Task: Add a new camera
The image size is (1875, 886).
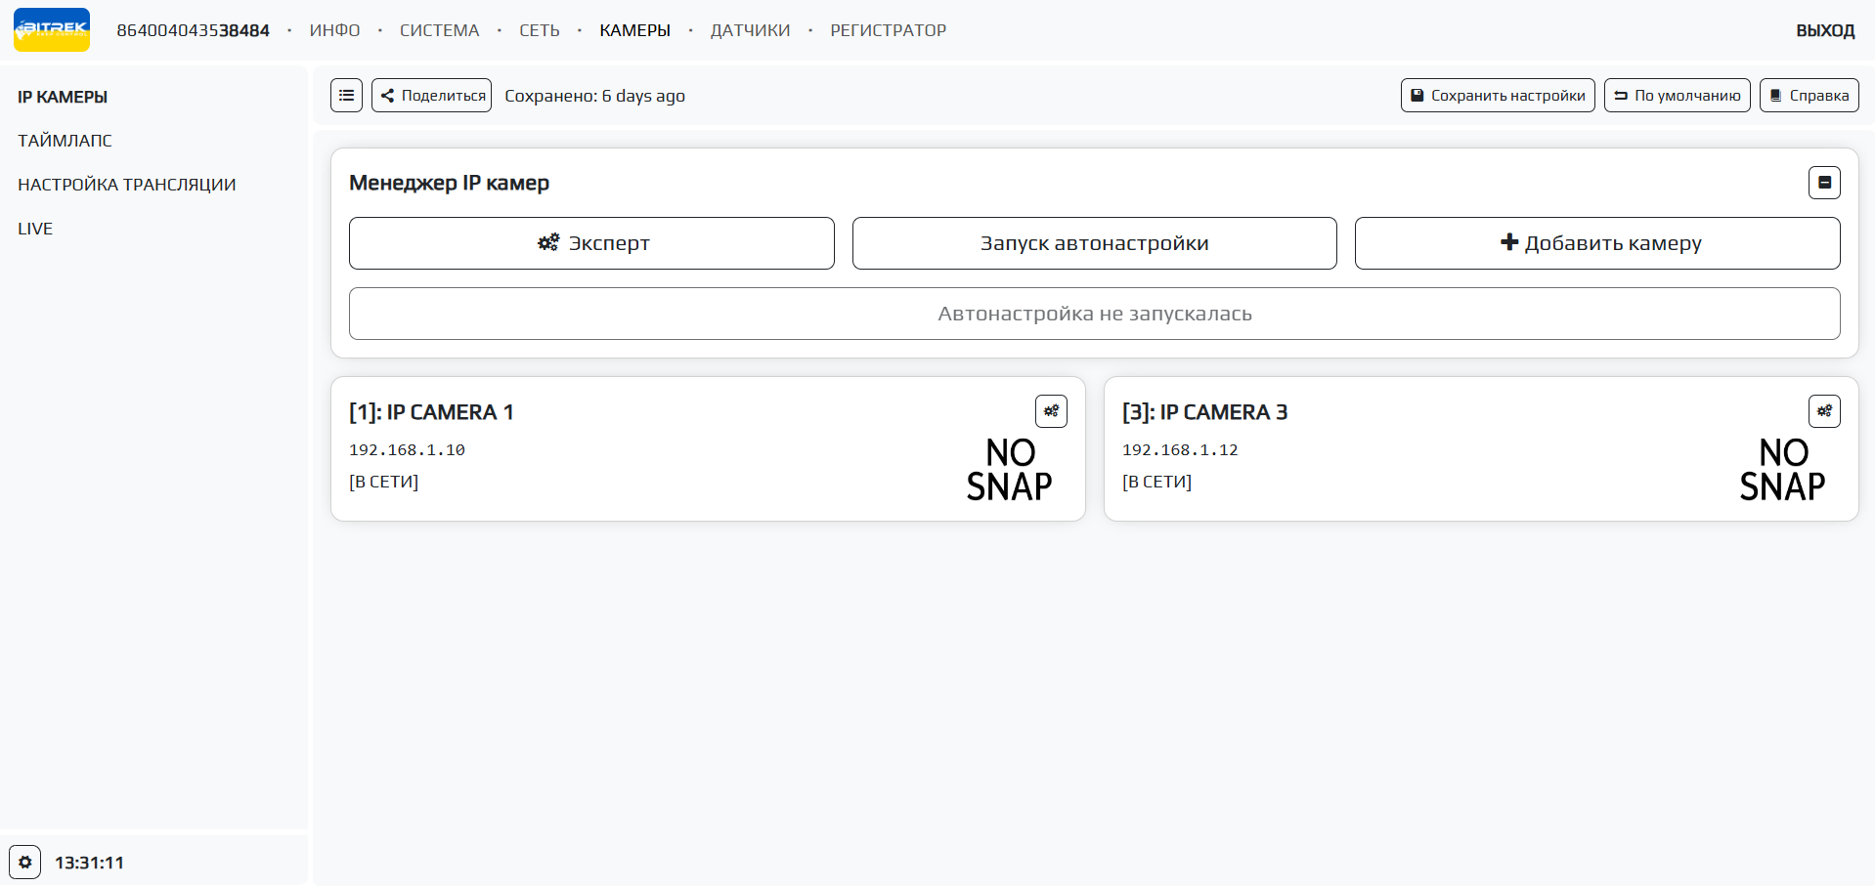Action: coord(1597,243)
